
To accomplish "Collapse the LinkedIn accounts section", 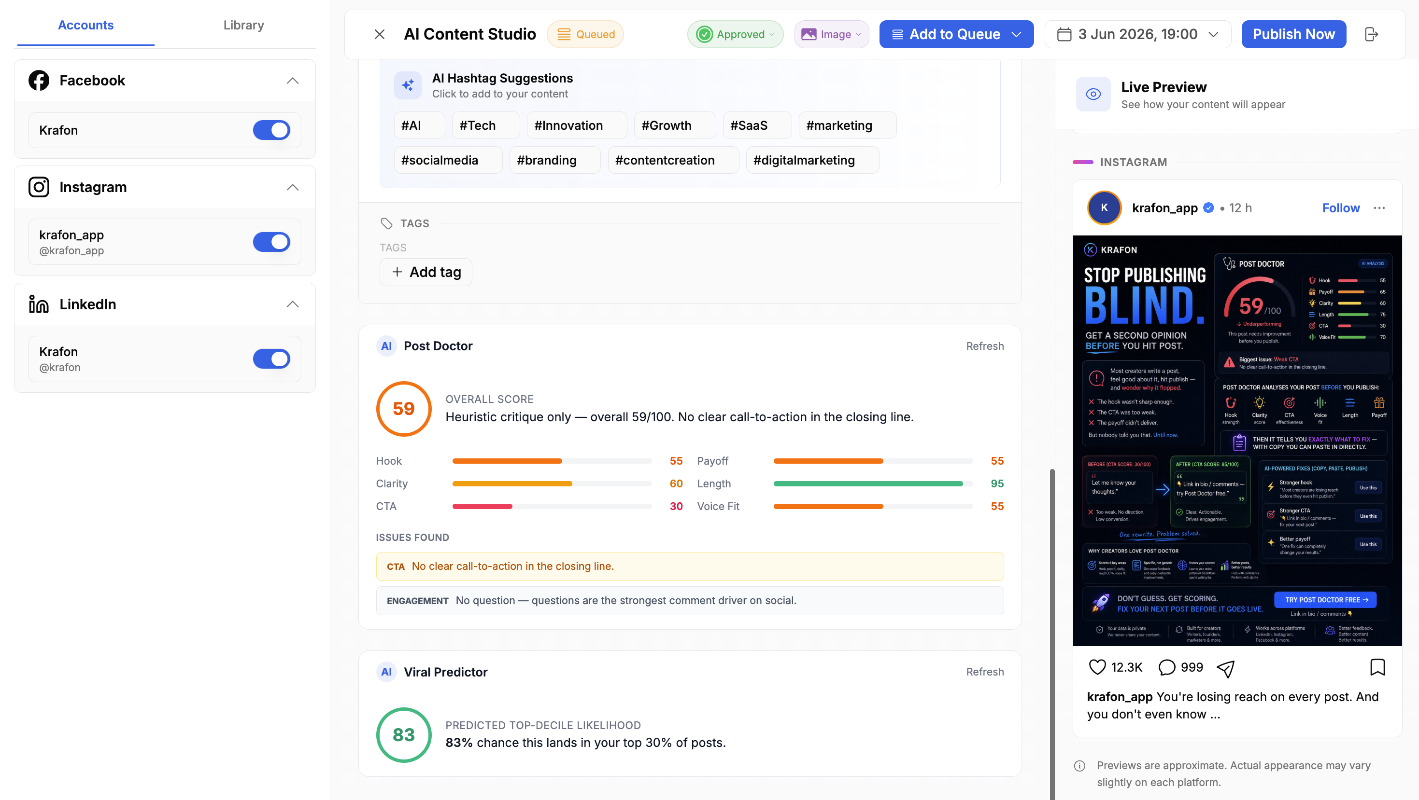I will click(x=293, y=304).
